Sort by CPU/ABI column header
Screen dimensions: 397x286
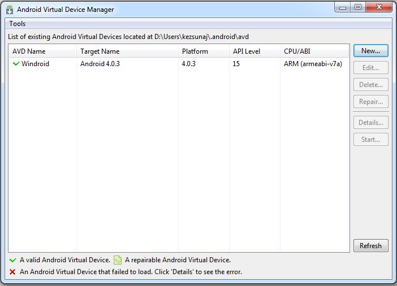point(314,51)
